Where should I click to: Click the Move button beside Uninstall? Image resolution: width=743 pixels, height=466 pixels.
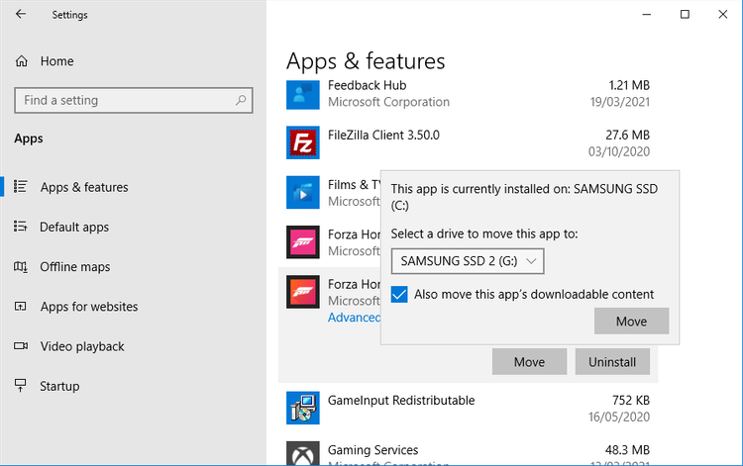pos(529,362)
